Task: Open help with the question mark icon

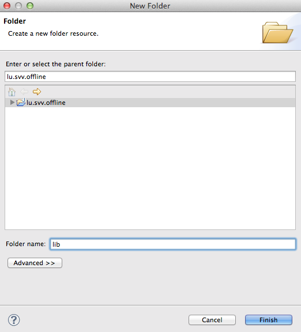Action: tap(14, 320)
